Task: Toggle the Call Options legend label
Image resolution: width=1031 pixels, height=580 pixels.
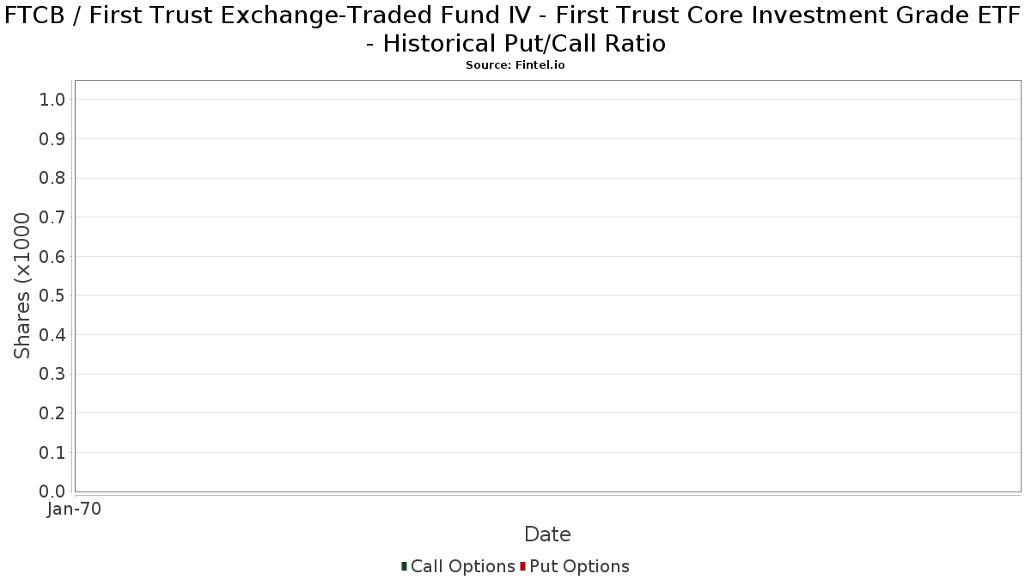Action: coord(463,566)
